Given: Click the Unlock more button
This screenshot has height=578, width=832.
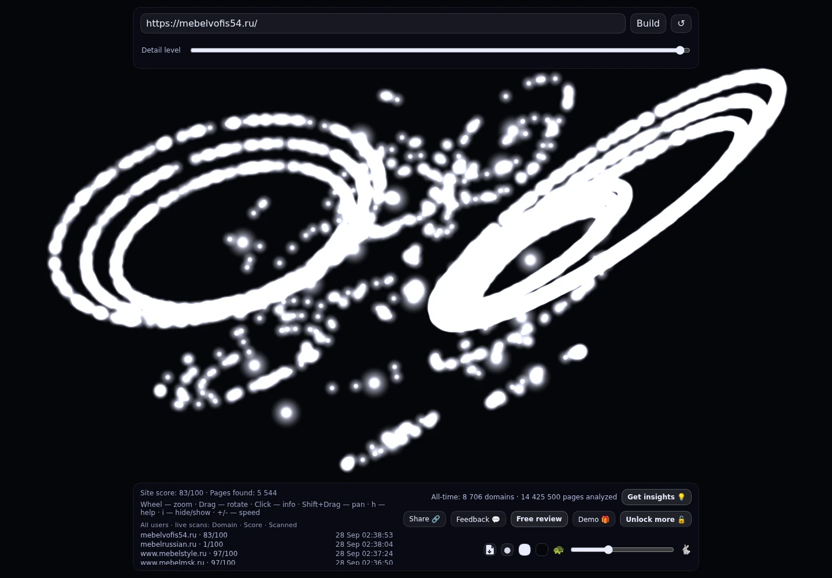Looking at the screenshot, I should (x=655, y=519).
